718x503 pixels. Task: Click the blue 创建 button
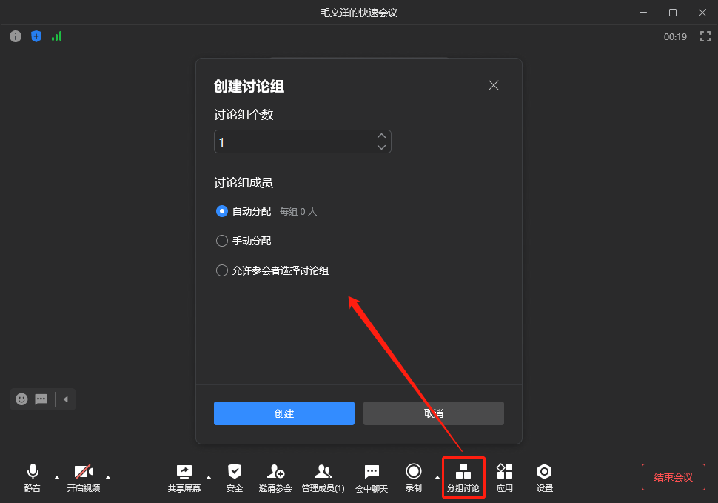(x=284, y=413)
